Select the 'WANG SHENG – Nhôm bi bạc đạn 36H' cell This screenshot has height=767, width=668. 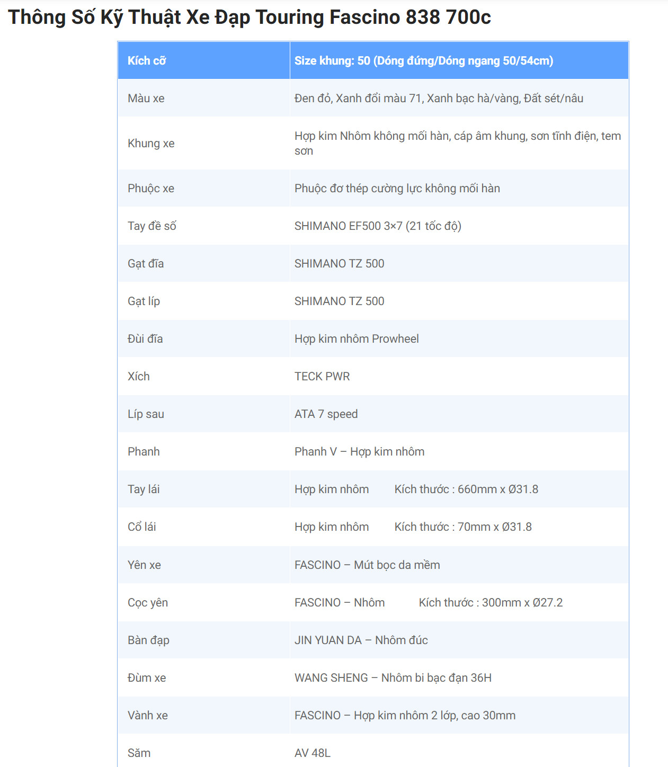[459, 677]
